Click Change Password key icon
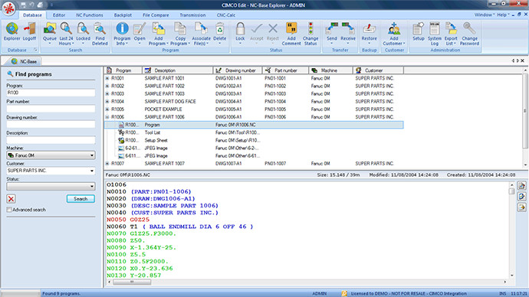 (x=469, y=34)
